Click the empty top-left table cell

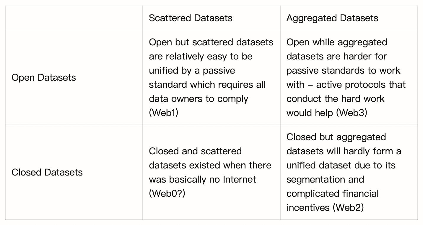pos(74,18)
